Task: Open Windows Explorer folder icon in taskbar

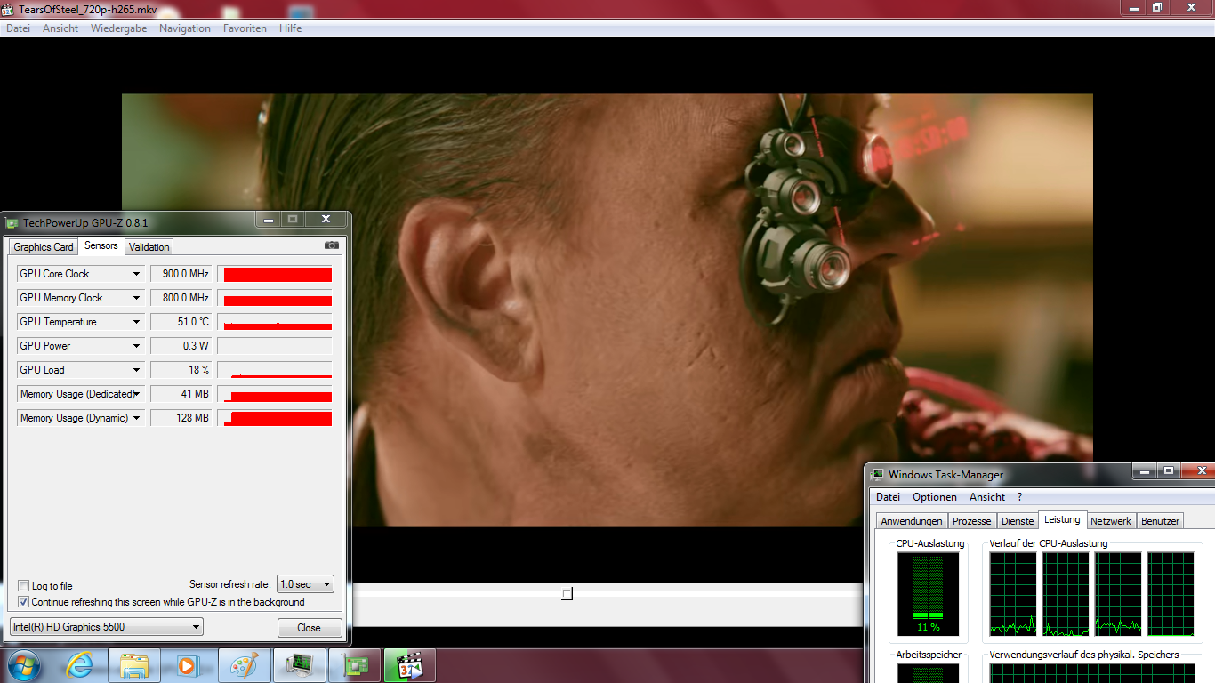Action: [134, 665]
